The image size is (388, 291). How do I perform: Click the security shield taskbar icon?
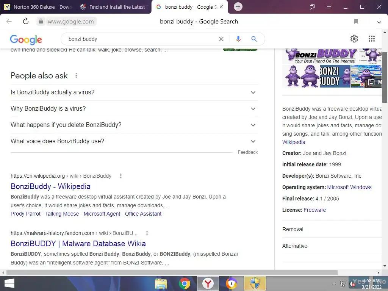point(255,283)
